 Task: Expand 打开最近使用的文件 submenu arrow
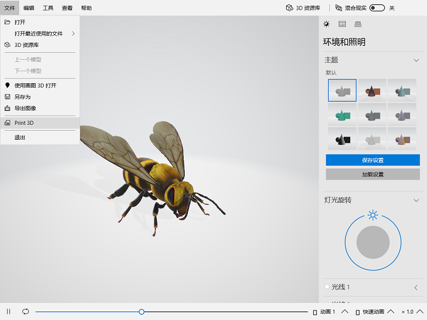pyautogui.click(x=73, y=34)
